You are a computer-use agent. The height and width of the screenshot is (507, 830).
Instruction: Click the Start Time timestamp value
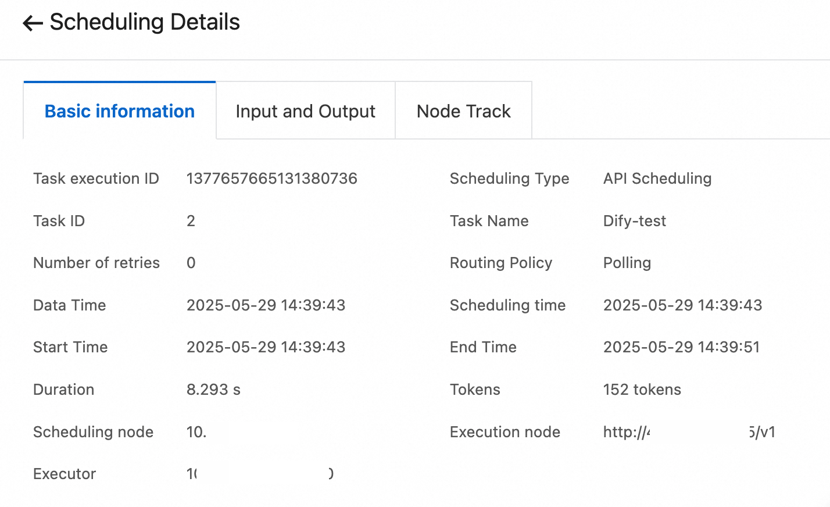click(x=266, y=347)
